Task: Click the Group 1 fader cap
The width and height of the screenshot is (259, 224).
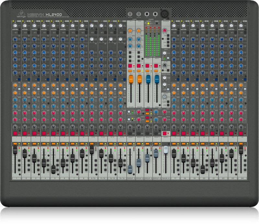Action: pyautogui.click(x=130, y=169)
